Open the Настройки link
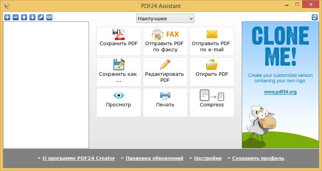 (208, 158)
